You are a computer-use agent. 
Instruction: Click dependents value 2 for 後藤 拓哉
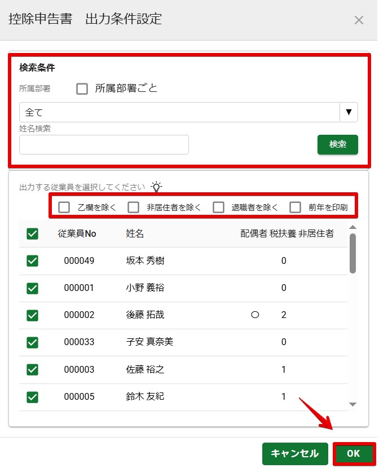284,315
